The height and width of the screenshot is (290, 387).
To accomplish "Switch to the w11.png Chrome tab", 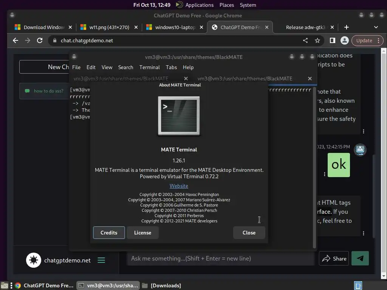I will [x=109, y=27].
